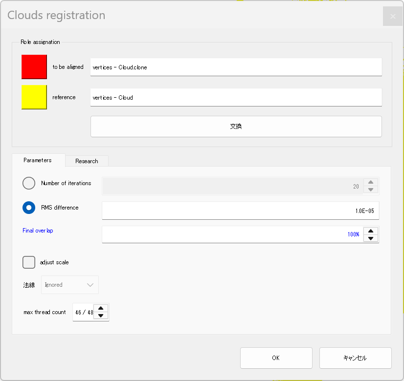This screenshot has width=404, height=381.
Task: Click the 'adjust scale' label
Action: (x=54, y=262)
